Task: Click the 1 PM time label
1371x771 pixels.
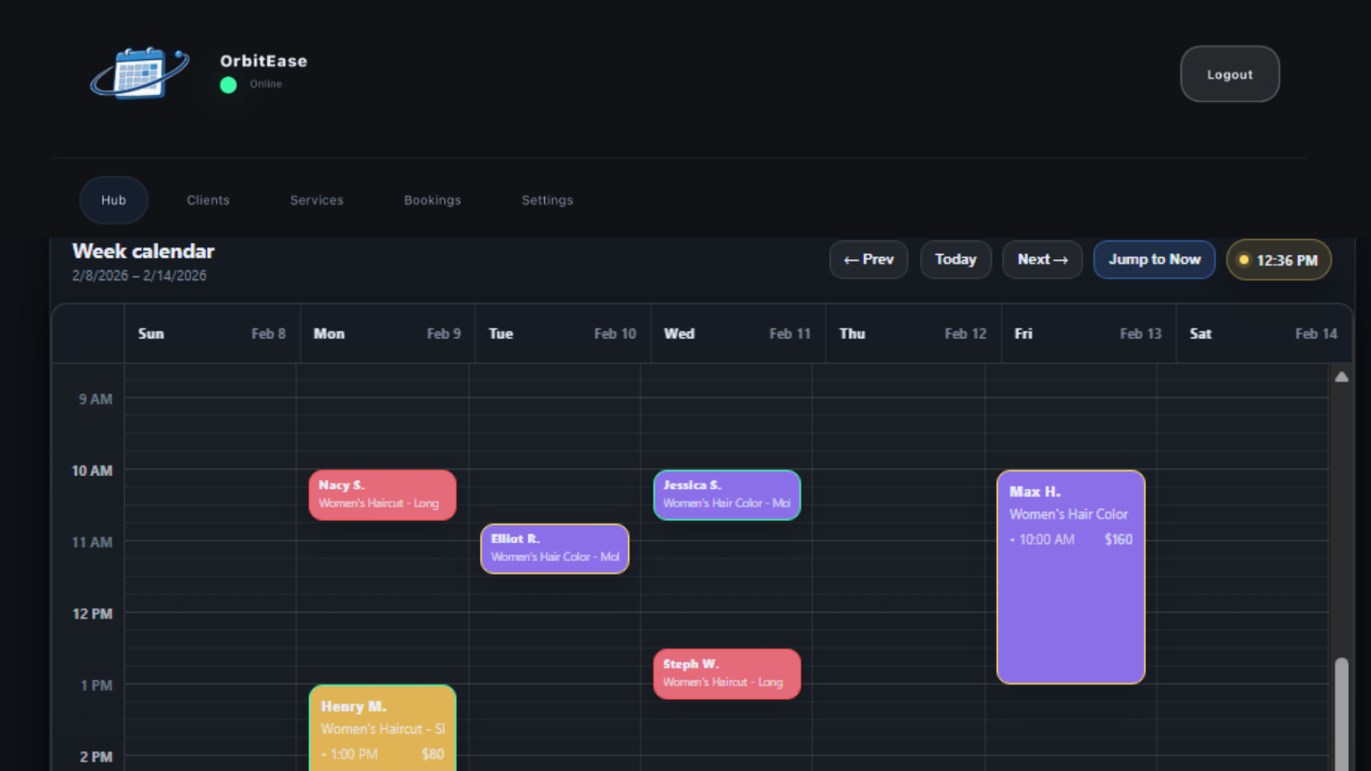Action: click(96, 685)
